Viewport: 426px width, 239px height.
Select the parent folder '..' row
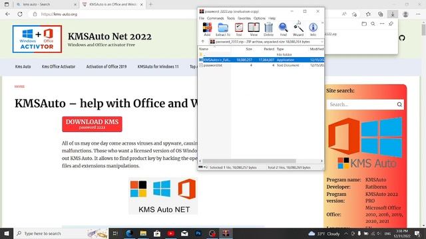[x=262, y=54]
